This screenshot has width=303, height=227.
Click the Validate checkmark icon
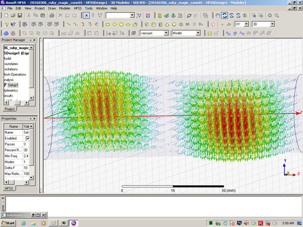click(167, 16)
